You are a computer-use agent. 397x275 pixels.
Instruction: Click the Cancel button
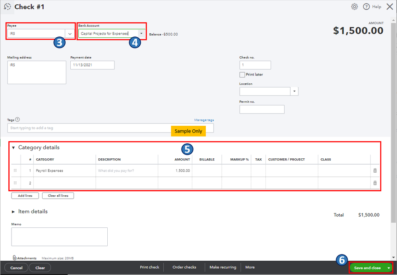[16, 268]
